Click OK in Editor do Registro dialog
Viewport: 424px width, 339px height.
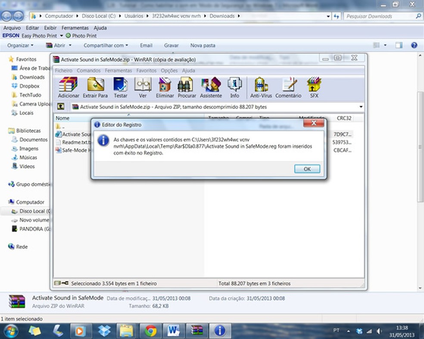(307, 169)
